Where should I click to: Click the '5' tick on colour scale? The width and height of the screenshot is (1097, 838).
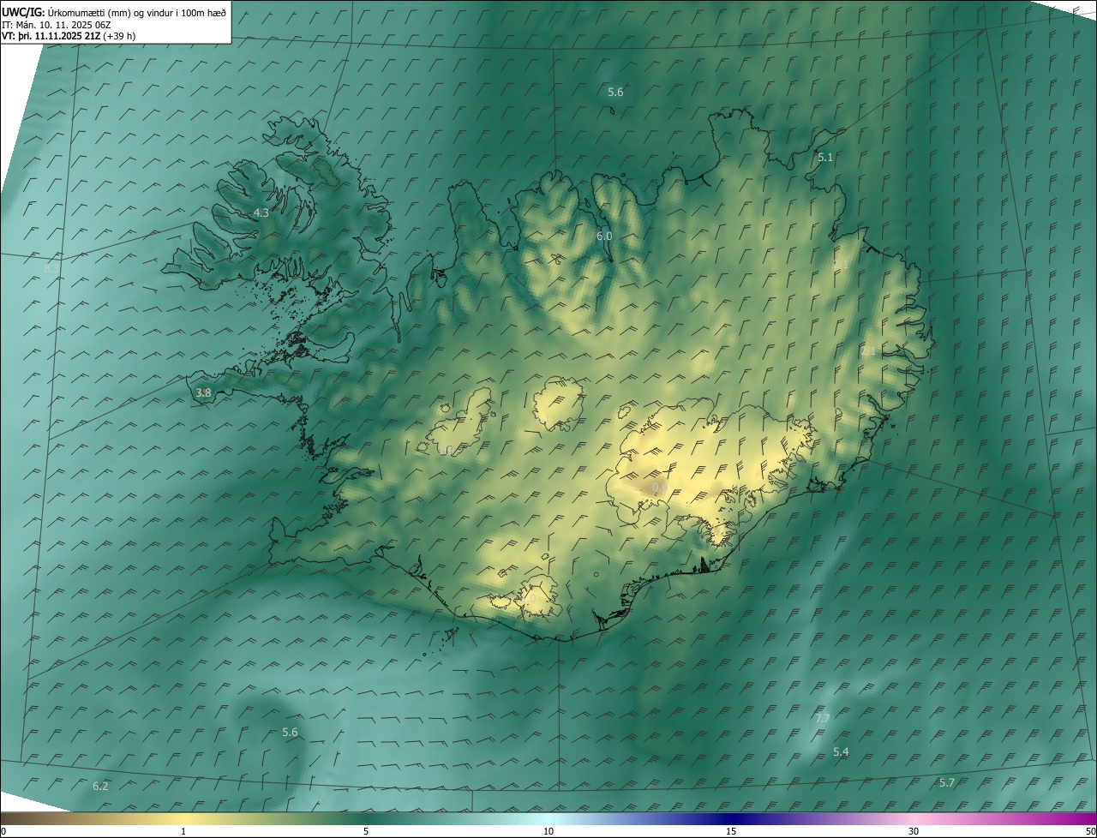tap(366, 832)
